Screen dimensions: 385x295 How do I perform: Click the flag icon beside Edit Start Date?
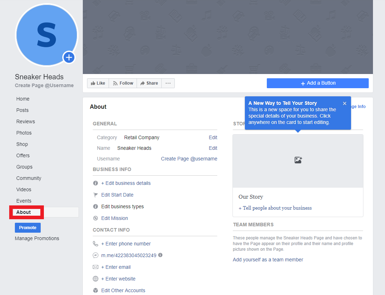click(x=96, y=195)
